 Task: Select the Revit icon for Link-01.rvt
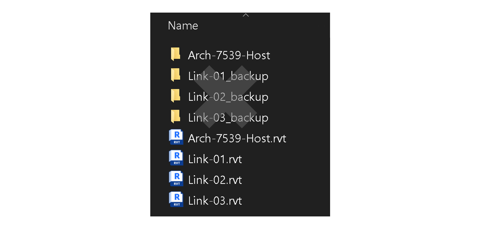[176, 158]
